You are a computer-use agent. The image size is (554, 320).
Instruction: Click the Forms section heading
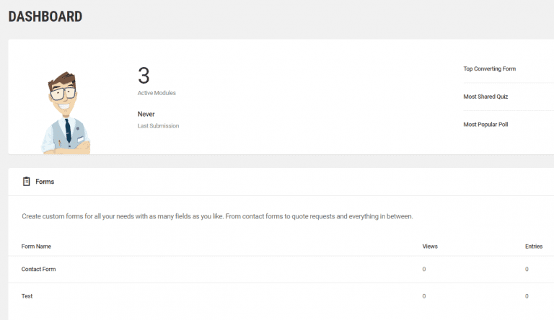45,182
